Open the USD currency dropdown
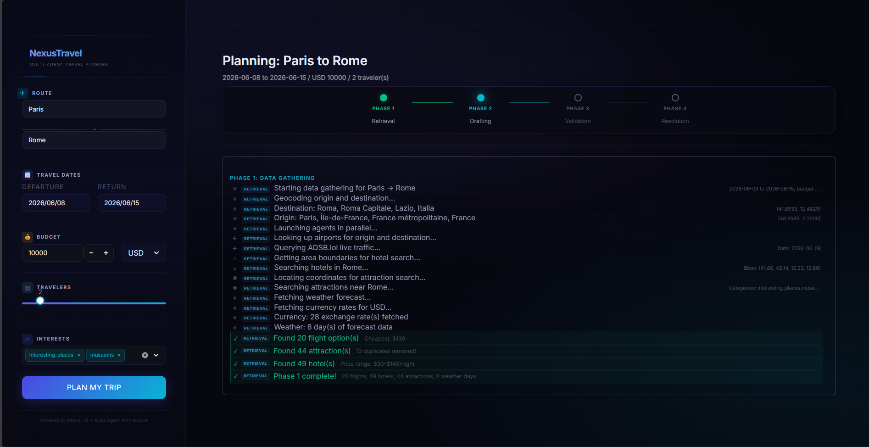 (x=144, y=253)
